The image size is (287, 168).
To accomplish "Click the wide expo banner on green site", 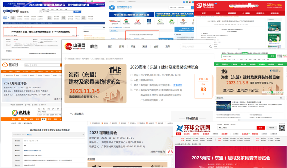I will tap(250, 81).
